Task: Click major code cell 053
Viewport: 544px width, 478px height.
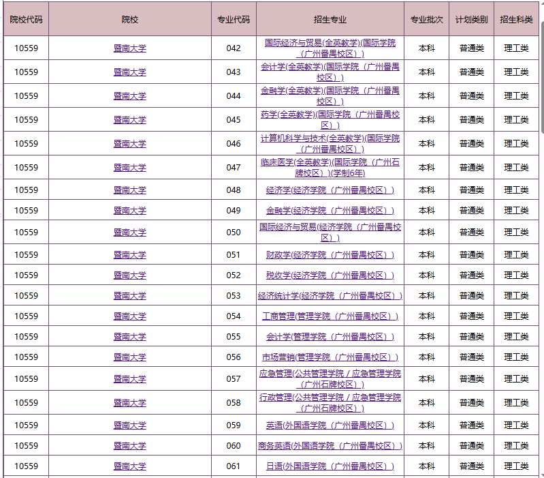Action: (x=234, y=296)
